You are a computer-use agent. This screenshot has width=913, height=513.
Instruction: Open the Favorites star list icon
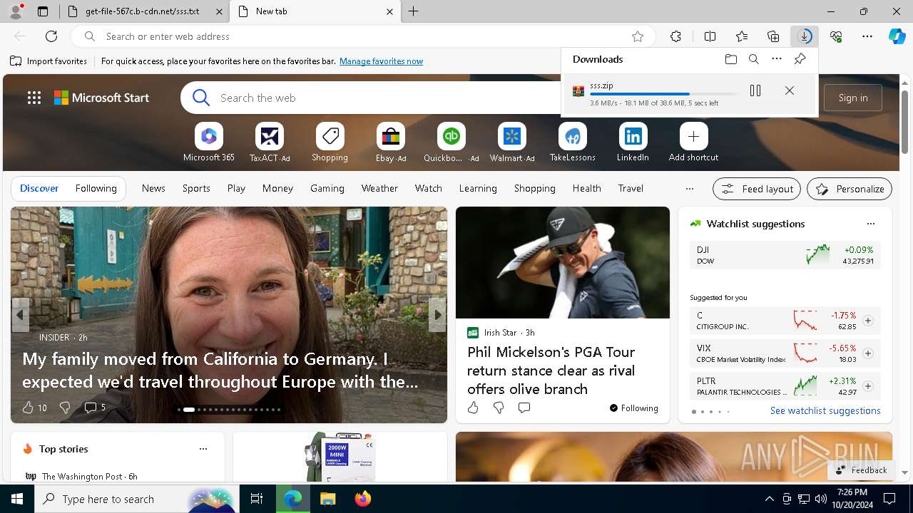pyautogui.click(x=742, y=36)
